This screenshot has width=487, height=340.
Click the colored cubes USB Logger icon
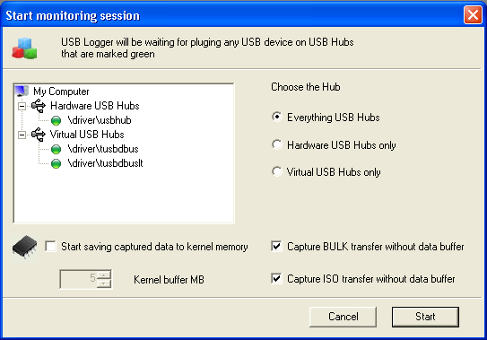pos(24,48)
